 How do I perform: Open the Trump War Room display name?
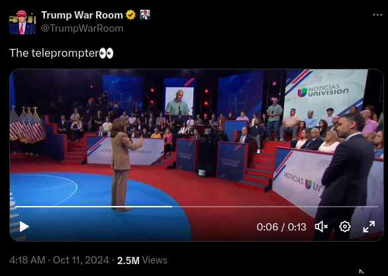82,15
